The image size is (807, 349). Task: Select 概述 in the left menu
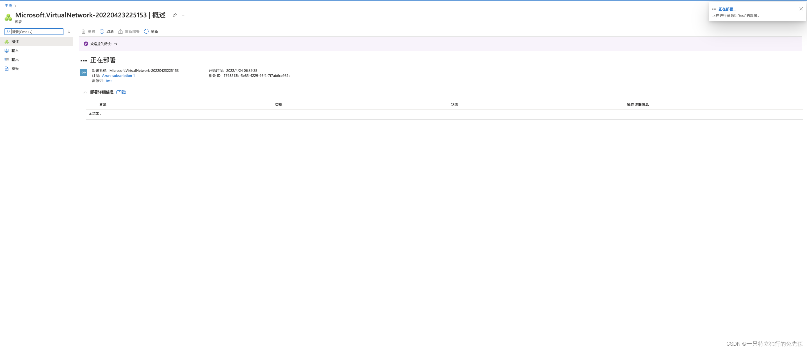15,42
